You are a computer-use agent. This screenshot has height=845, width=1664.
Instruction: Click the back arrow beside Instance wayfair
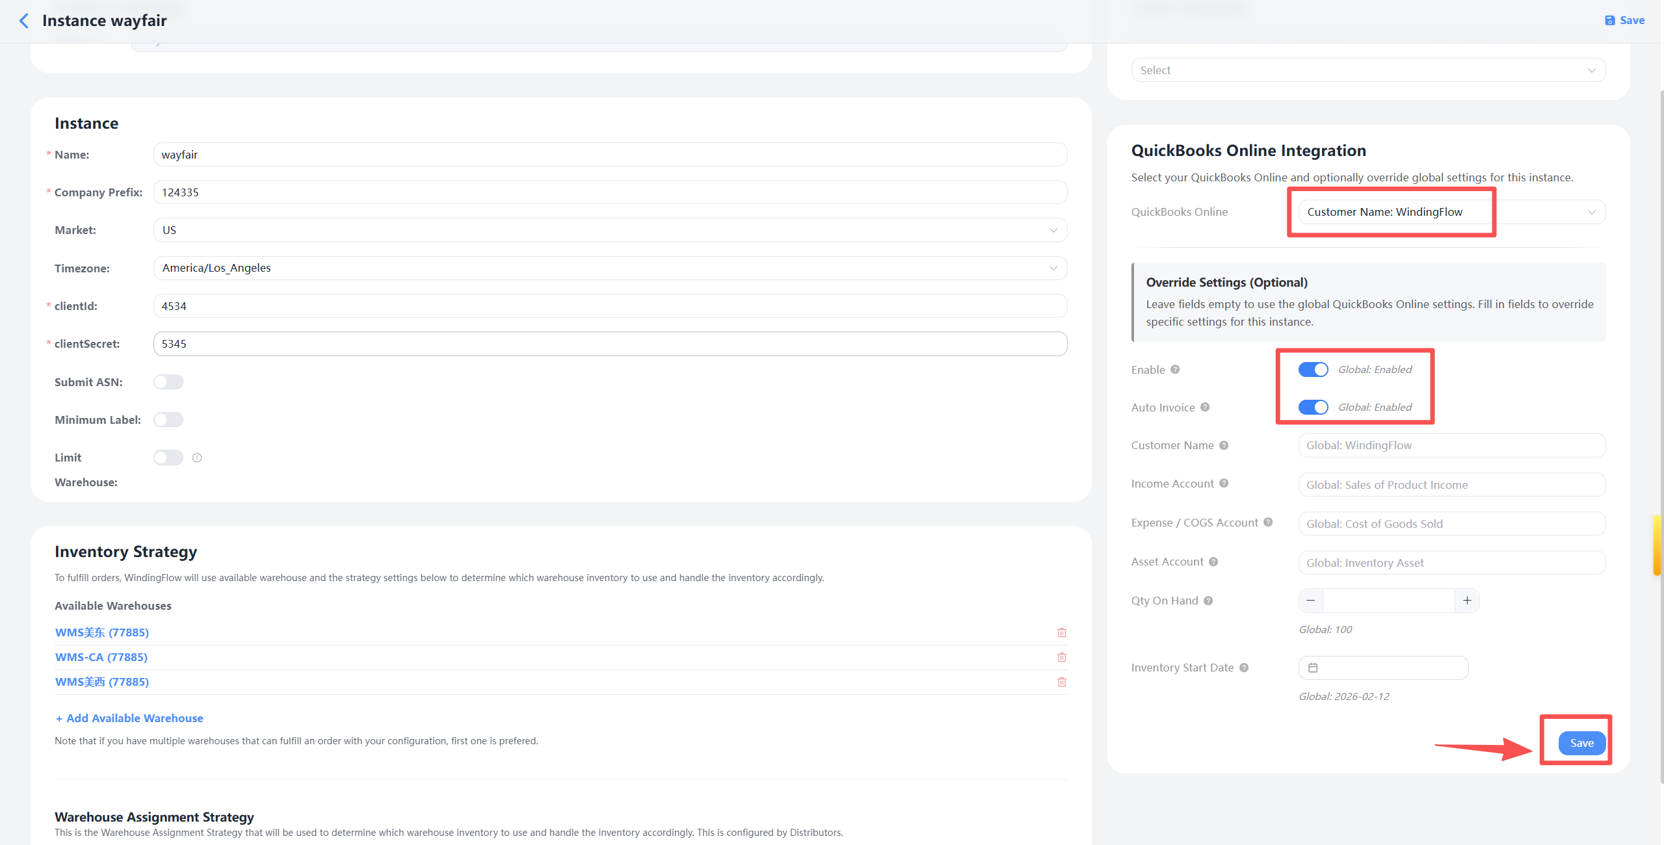pyautogui.click(x=24, y=21)
